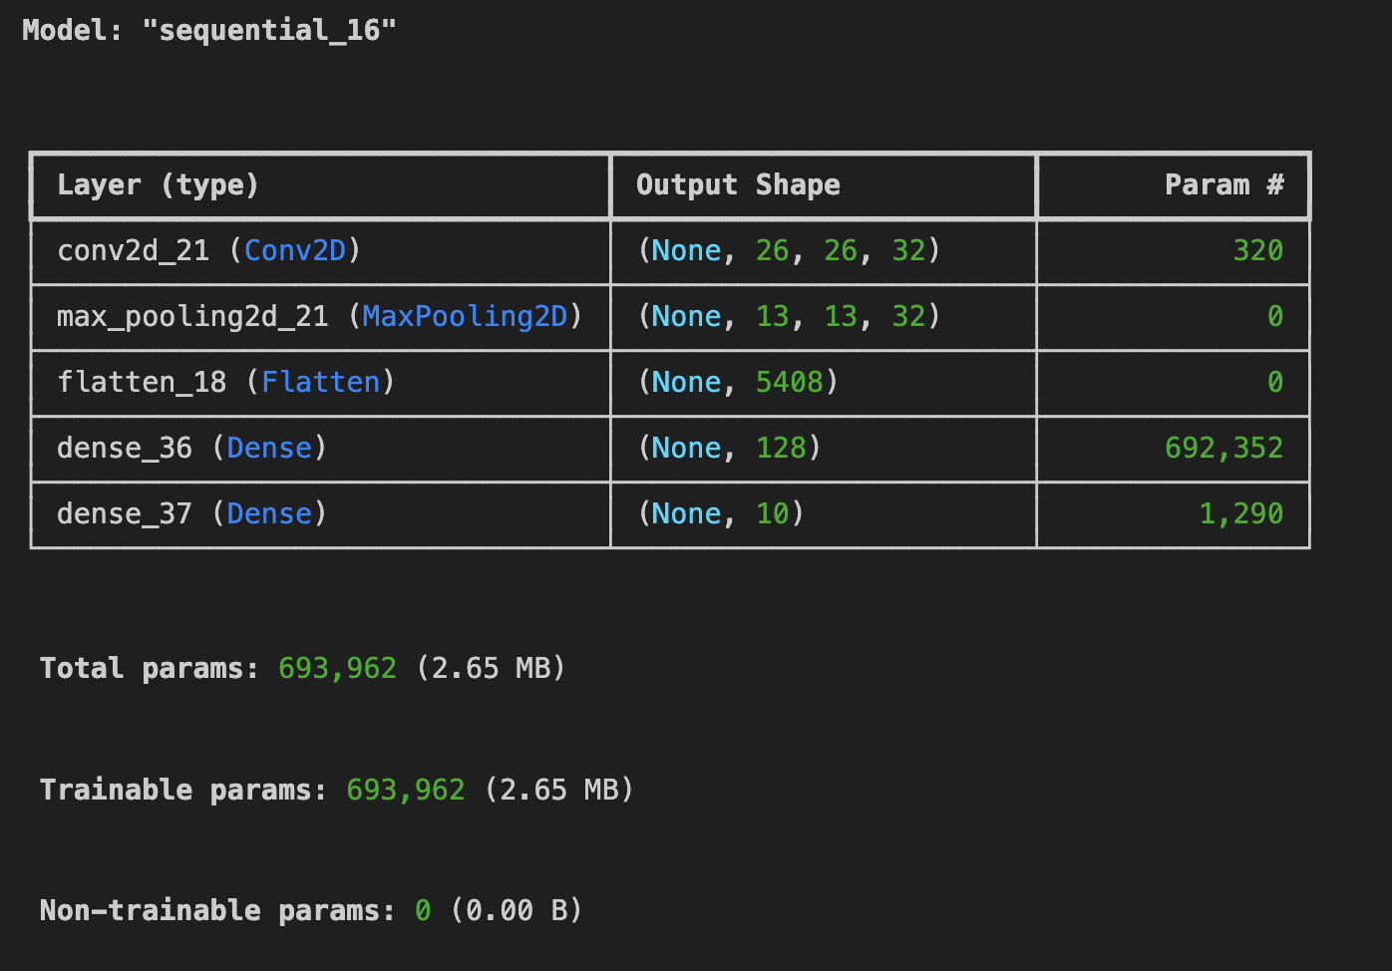Click output shape (None, 128)
The width and height of the screenshot is (1392, 971).
729,448
